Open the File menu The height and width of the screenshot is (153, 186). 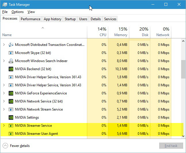[x=5, y=12]
